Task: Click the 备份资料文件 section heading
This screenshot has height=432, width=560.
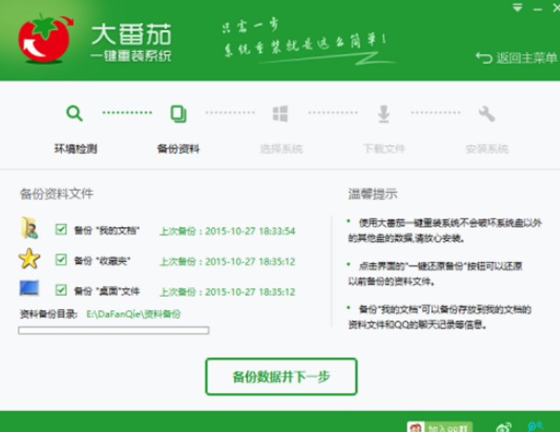Action: [57, 194]
